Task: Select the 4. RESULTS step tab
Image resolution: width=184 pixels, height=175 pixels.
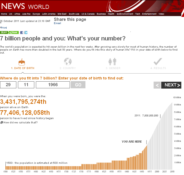Action: pos(158,68)
